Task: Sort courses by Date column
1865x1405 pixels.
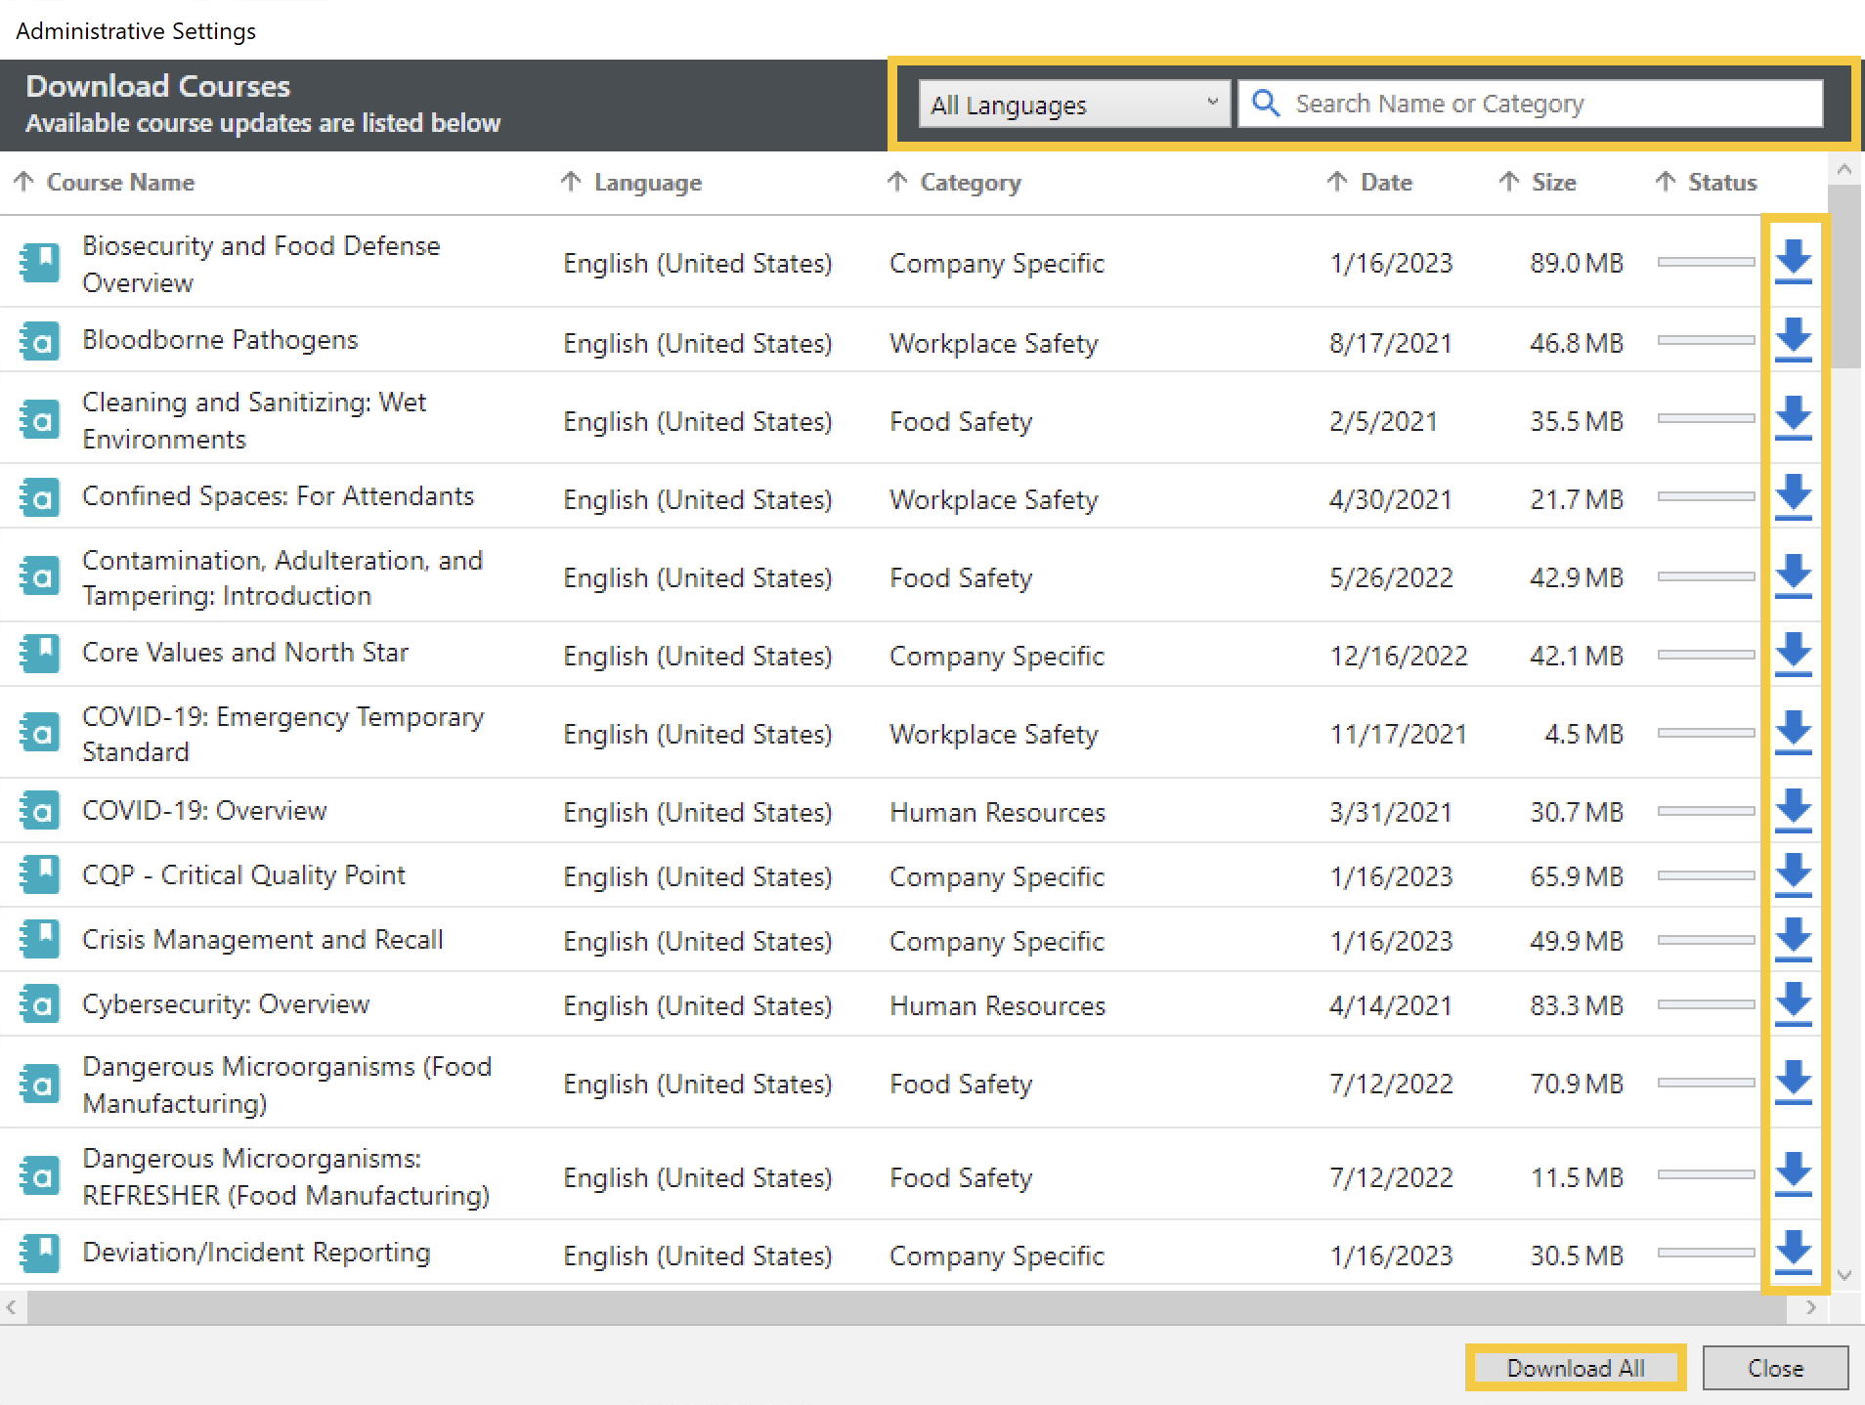Action: (x=1385, y=183)
